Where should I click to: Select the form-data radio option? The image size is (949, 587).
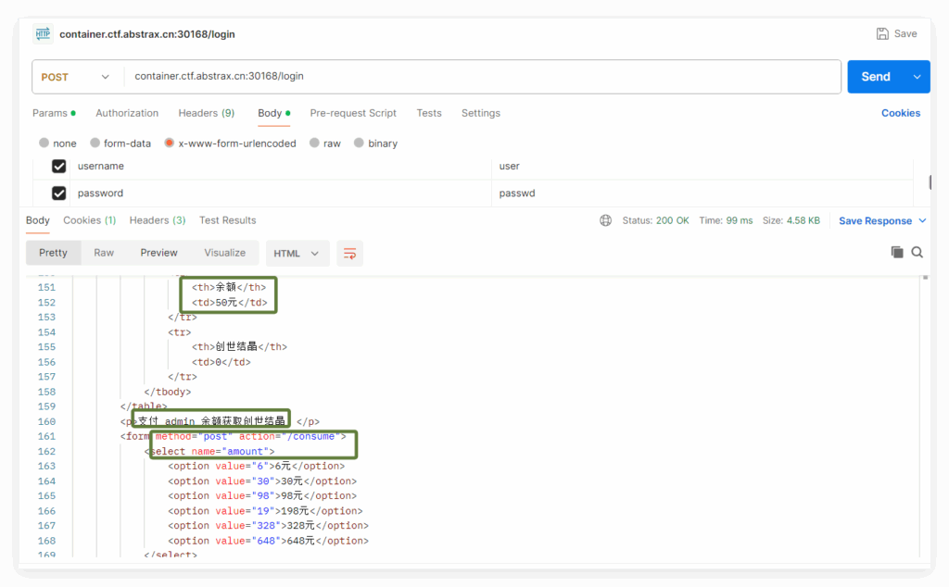pos(95,144)
